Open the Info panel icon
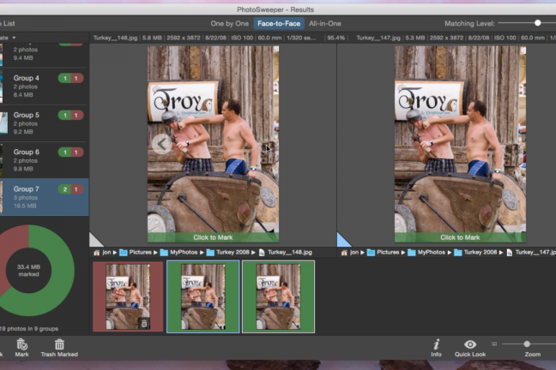The width and height of the screenshot is (556, 370). point(436,344)
